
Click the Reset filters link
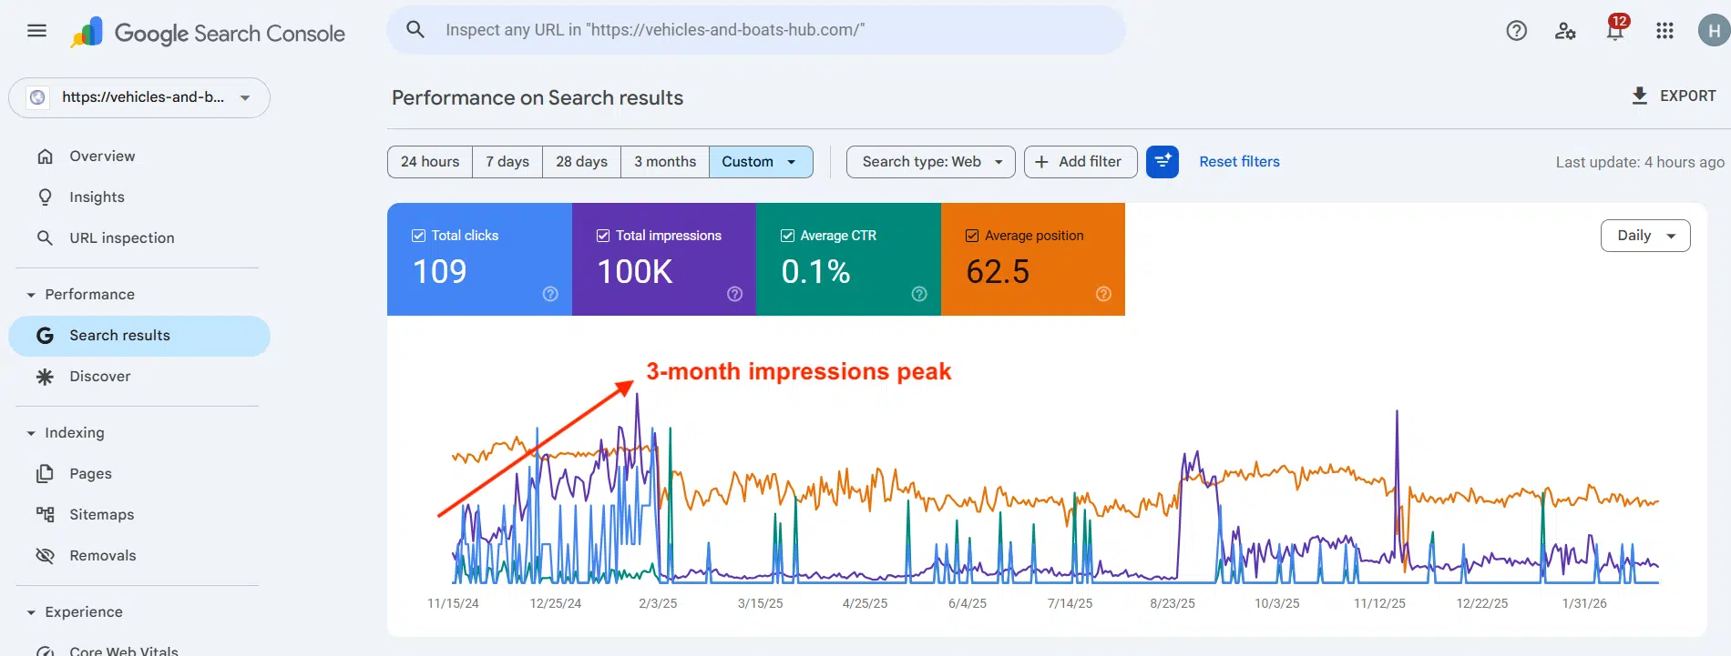(x=1239, y=162)
